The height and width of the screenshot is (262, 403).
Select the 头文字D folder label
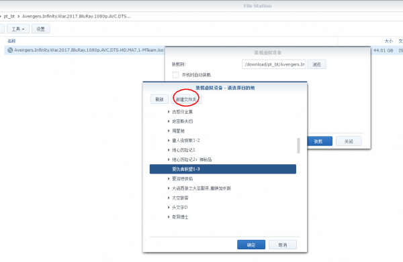pyautogui.click(x=179, y=208)
